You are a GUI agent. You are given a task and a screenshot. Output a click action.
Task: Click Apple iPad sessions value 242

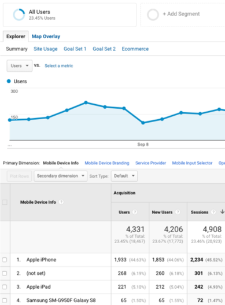pyautogui.click(x=199, y=287)
